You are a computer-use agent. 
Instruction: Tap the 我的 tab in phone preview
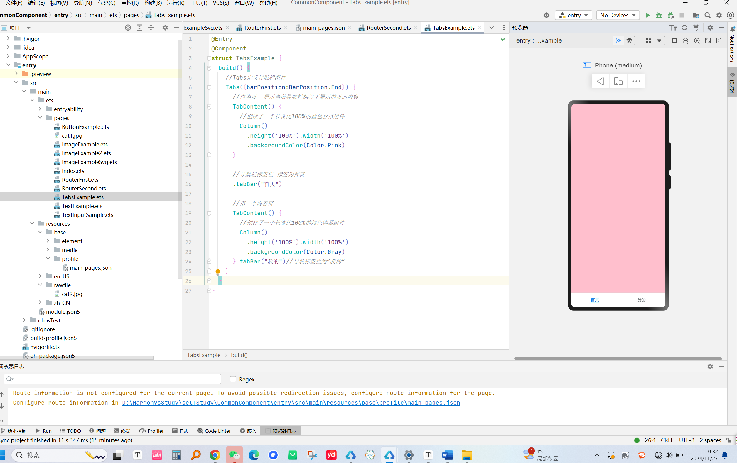coord(641,300)
